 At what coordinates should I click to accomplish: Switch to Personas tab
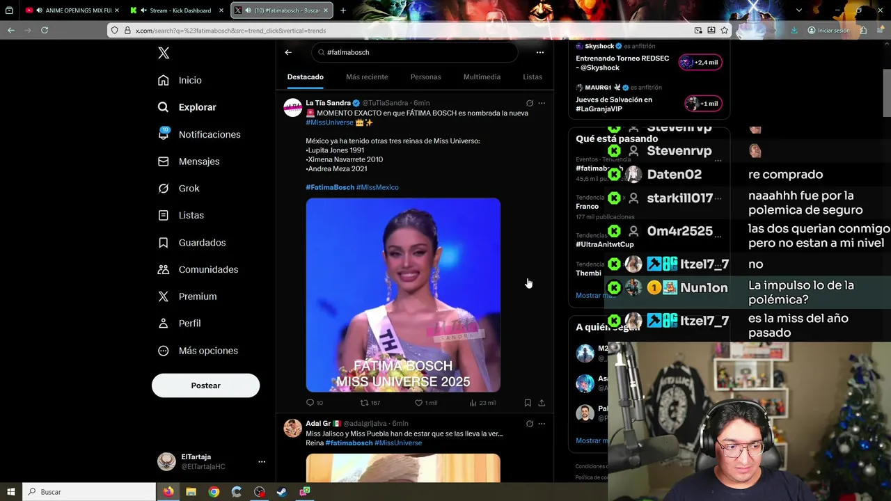point(425,77)
